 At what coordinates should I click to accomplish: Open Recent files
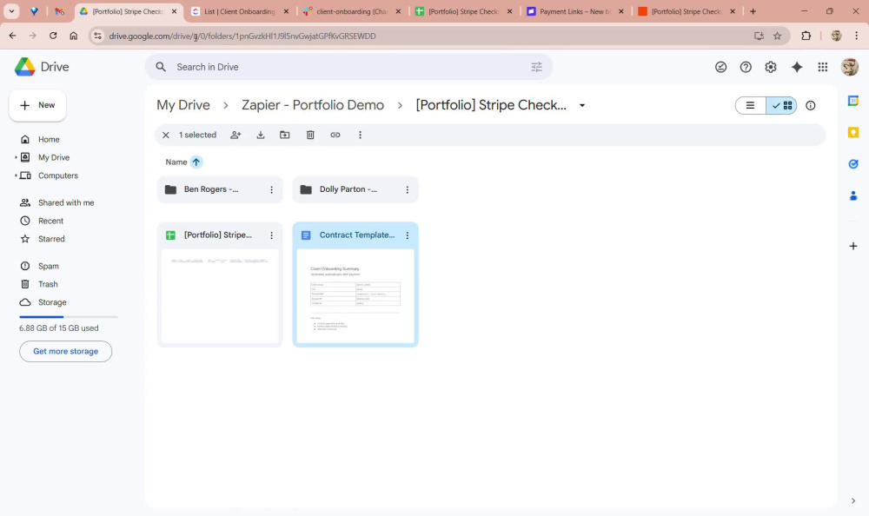(50, 222)
